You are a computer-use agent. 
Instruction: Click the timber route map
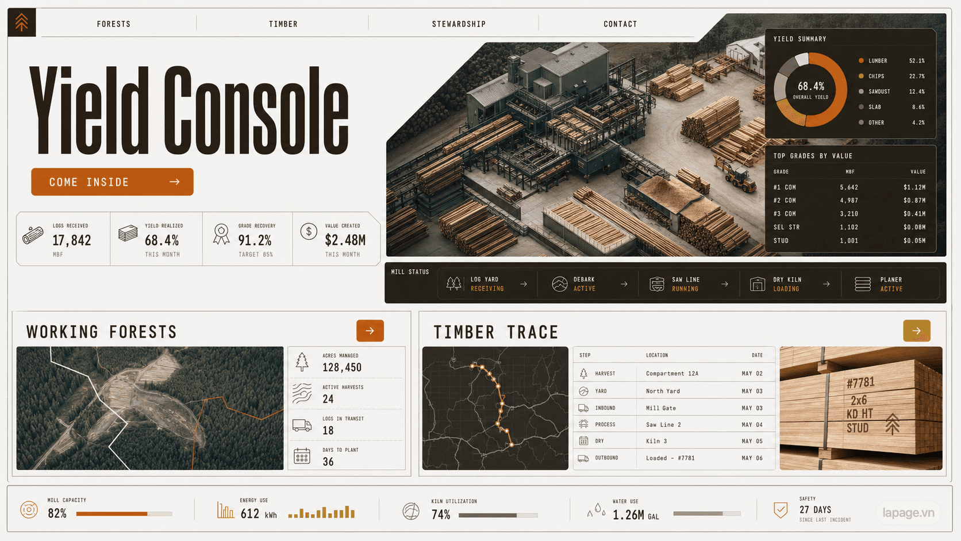click(x=495, y=408)
